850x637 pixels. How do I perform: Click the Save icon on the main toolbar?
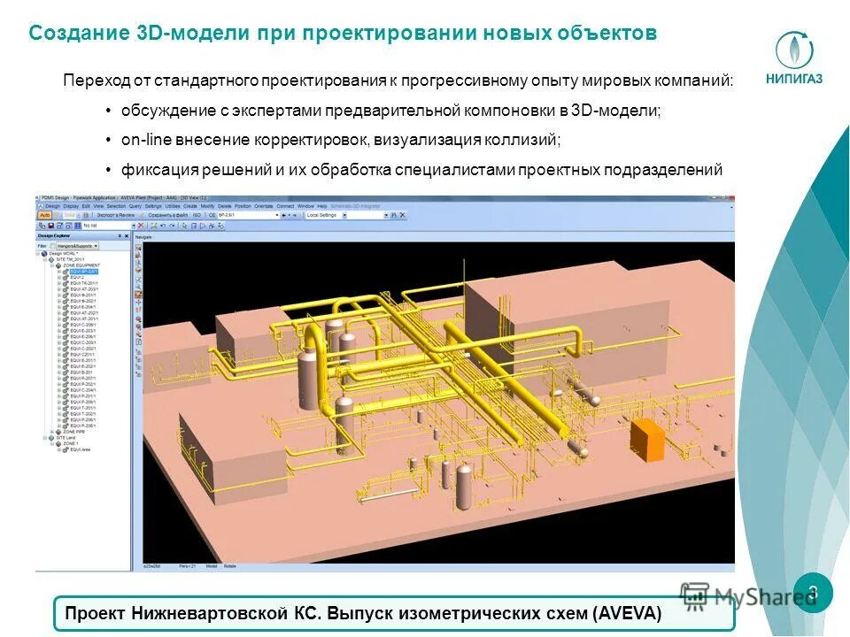tap(50, 225)
